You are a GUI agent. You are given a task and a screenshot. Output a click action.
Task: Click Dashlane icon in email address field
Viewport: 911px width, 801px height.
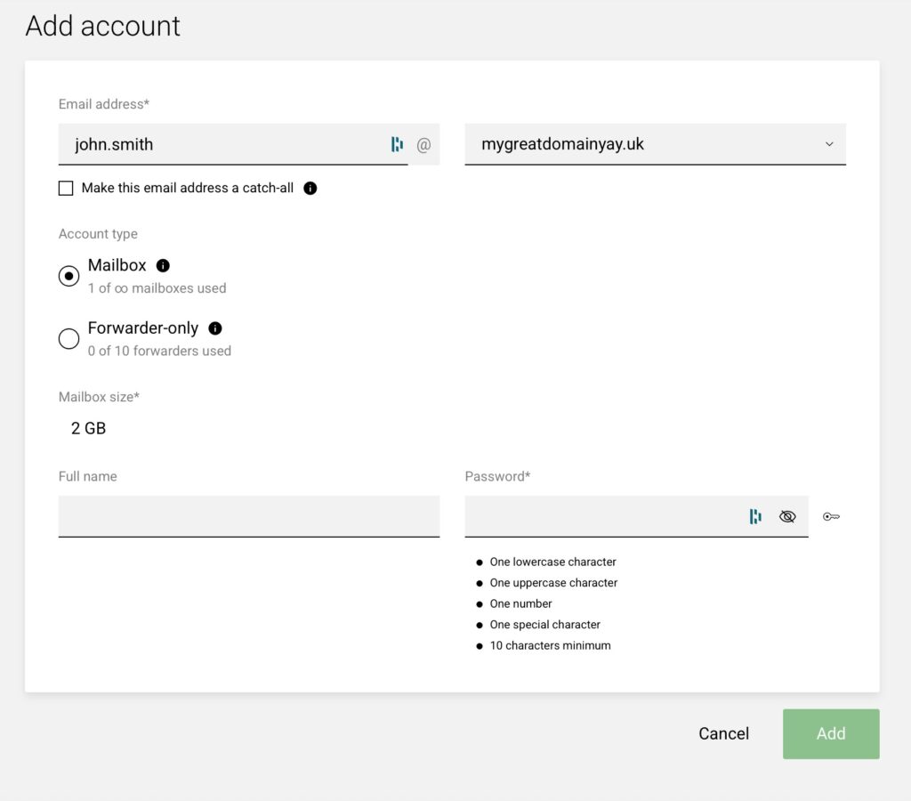[397, 144]
